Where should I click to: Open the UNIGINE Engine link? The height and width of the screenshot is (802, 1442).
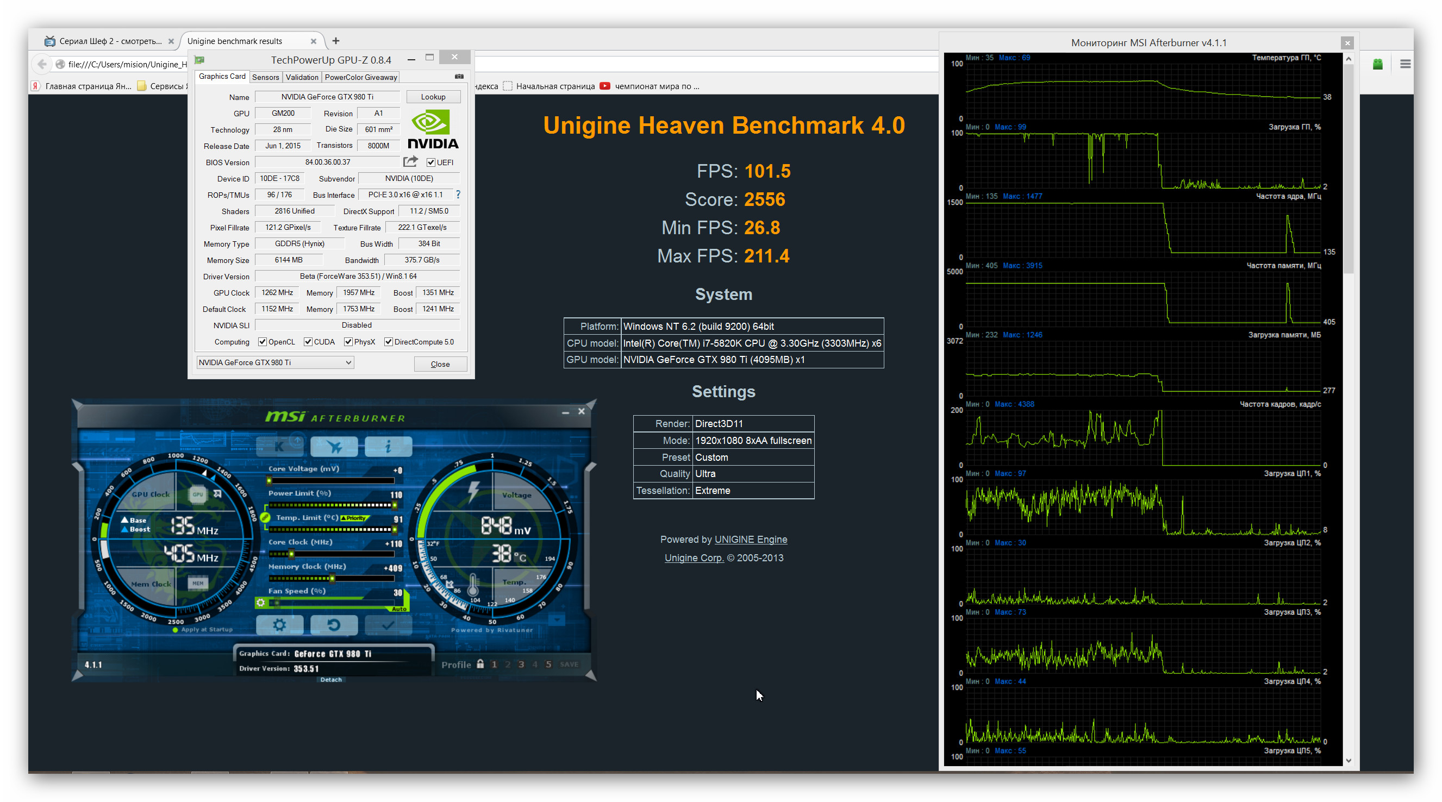(x=750, y=540)
